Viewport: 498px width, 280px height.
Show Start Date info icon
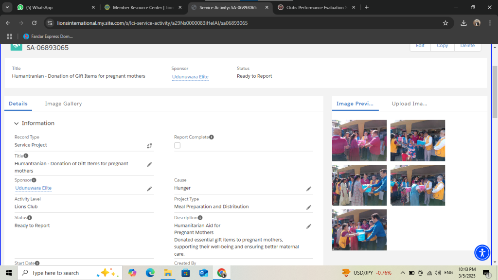37,263
